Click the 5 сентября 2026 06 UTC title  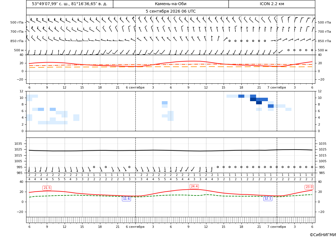(x=170, y=11)
